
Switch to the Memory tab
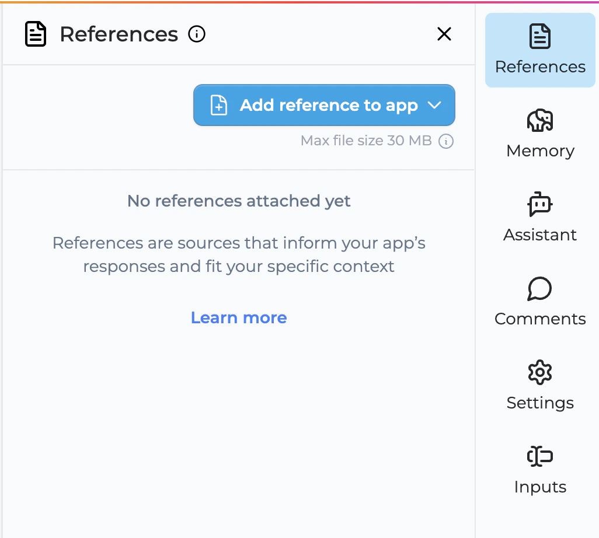tap(539, 134)
